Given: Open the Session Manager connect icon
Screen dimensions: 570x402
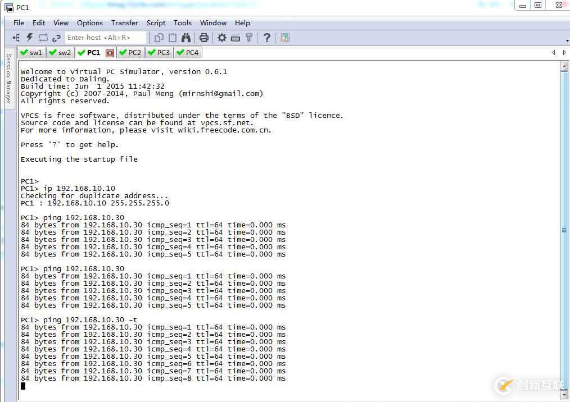Looking at the screenshot, I should click(16, 38).
